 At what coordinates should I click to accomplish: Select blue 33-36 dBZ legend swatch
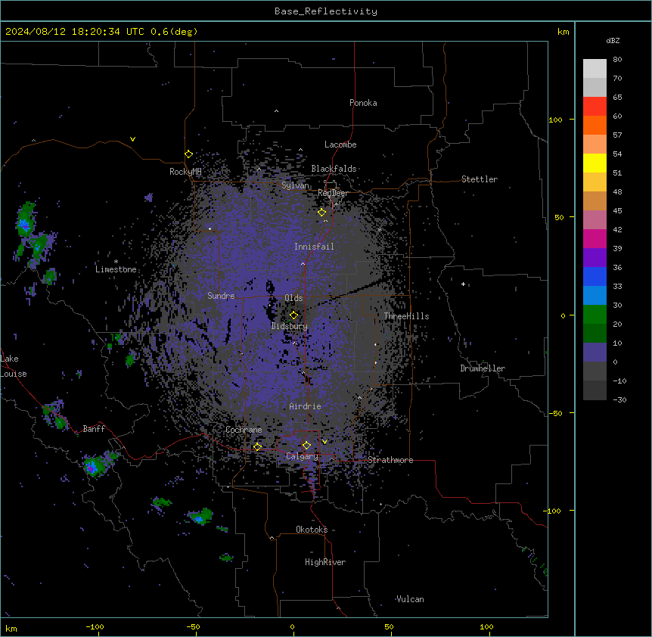click(595, 276)
